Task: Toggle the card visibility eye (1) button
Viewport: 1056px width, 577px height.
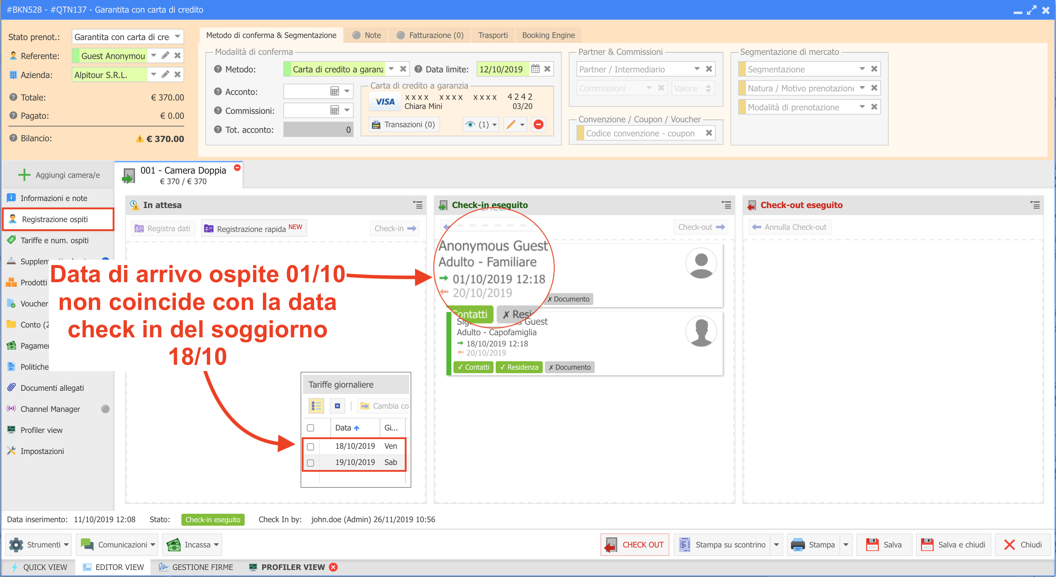Action: (x=481, y=124)
